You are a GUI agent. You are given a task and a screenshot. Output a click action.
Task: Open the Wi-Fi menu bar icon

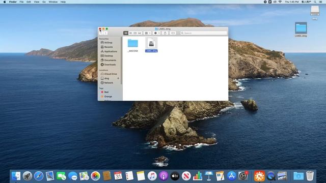(x=280, y=2)
